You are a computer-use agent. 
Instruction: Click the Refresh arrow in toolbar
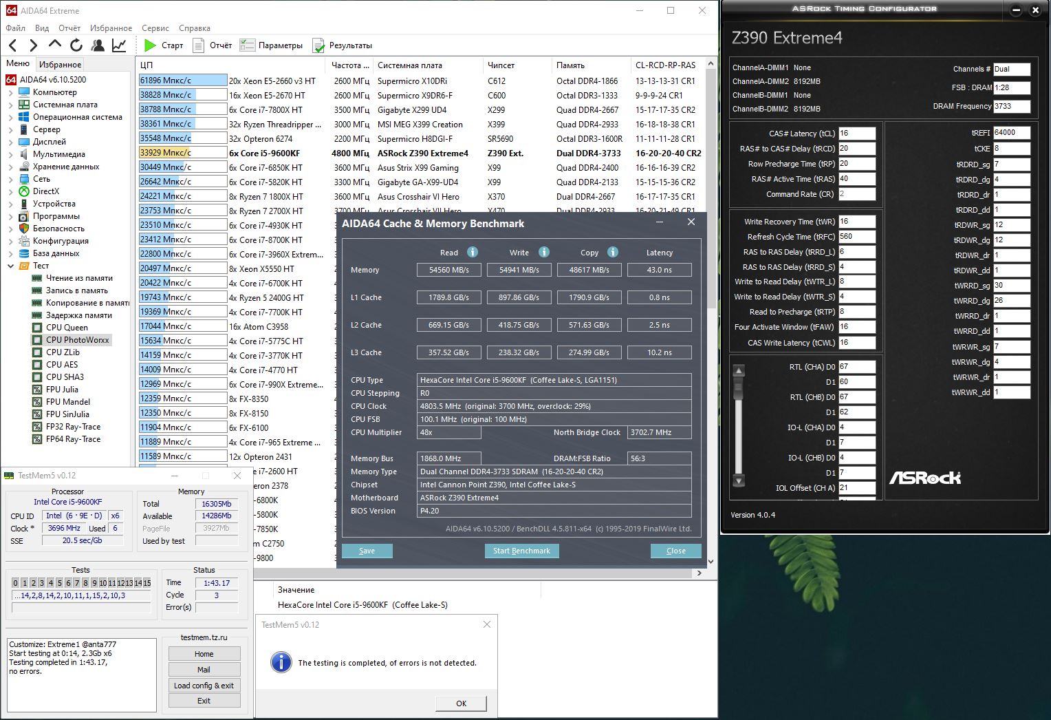coord(76,45)
